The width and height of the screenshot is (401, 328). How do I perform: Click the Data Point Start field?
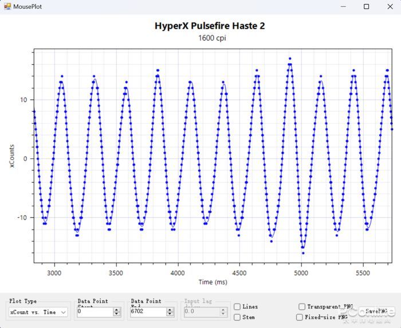tap(95, 311)
